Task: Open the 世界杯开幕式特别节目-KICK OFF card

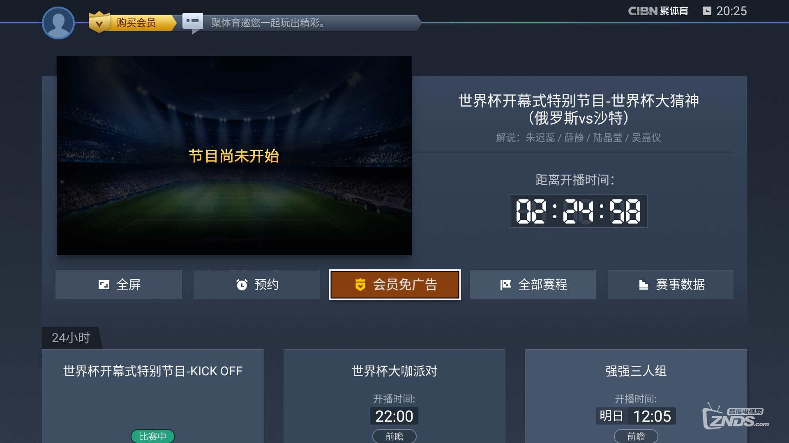Action: (153, 396)
